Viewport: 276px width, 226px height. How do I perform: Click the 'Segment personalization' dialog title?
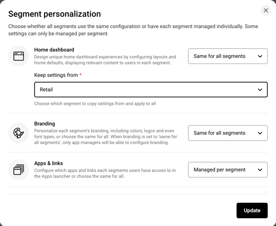pos(54,14)
